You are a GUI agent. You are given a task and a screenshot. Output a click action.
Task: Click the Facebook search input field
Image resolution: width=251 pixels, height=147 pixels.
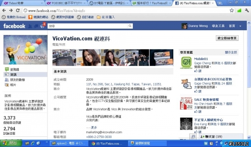click(x=87, y=26)
